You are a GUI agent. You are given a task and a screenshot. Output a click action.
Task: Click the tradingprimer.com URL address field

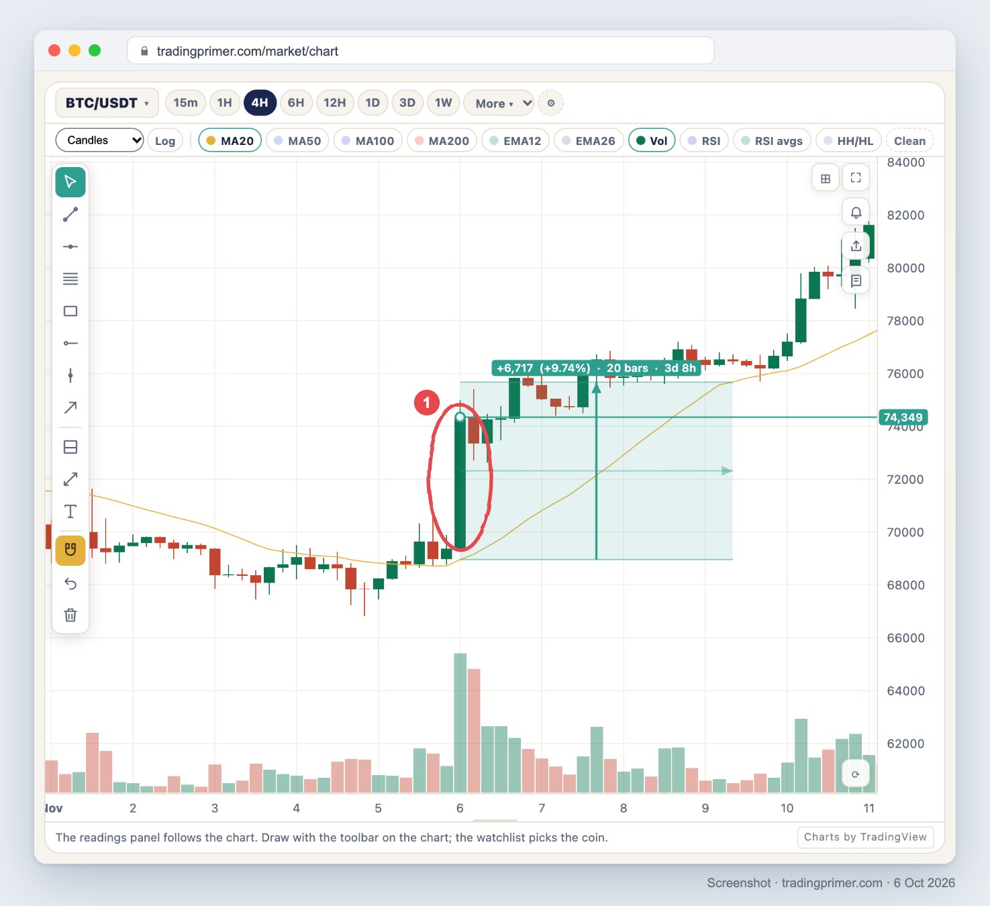(420, 51)
